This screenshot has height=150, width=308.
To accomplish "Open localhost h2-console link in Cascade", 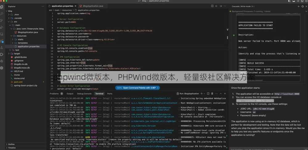I will 255,101.
